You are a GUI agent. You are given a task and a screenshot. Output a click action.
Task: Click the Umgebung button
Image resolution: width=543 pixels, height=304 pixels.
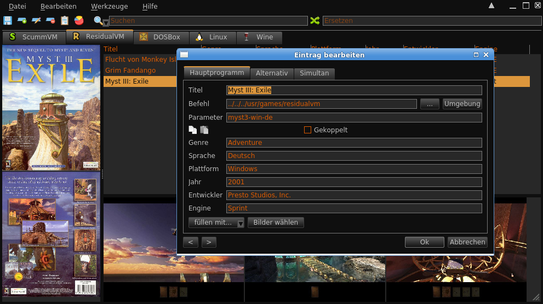[x=462, y=104]
